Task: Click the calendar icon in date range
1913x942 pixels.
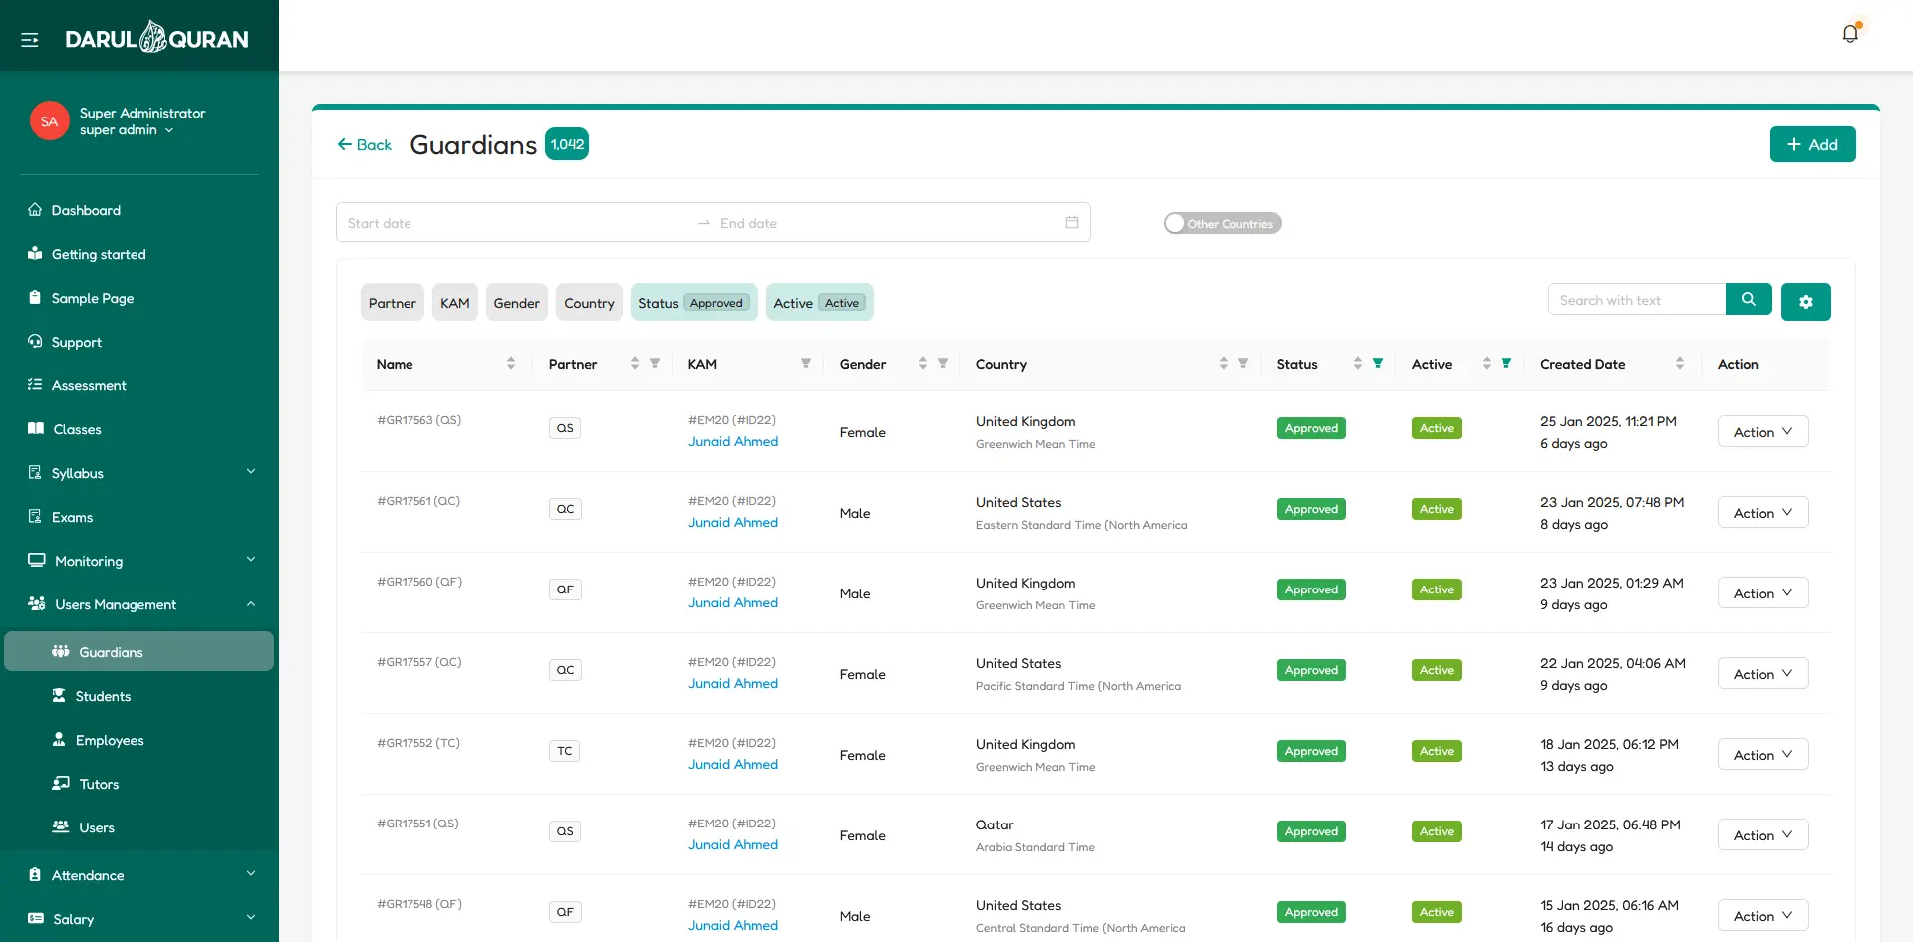Action: pyautogui.click(x=1072, y=223)
